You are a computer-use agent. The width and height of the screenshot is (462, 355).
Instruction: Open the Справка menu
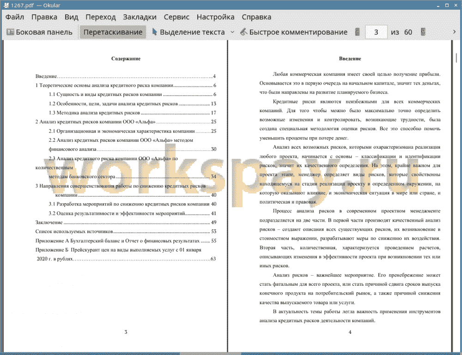click(x=256, y=17)
